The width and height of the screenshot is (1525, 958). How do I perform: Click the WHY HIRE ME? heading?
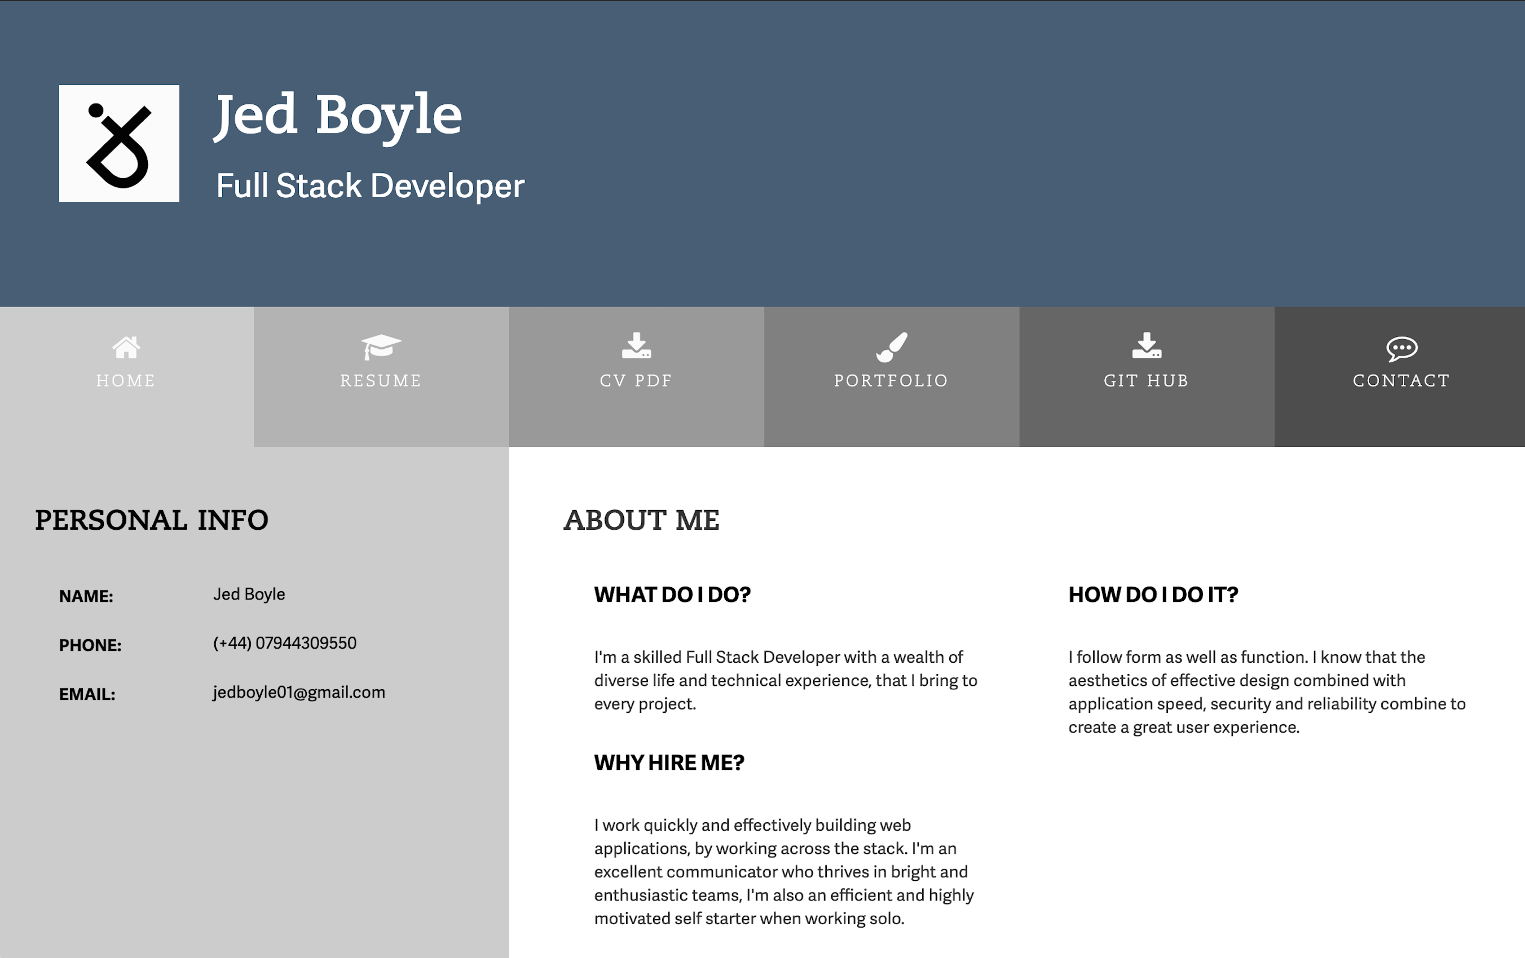pyautogui.click(x=669, y=763)
